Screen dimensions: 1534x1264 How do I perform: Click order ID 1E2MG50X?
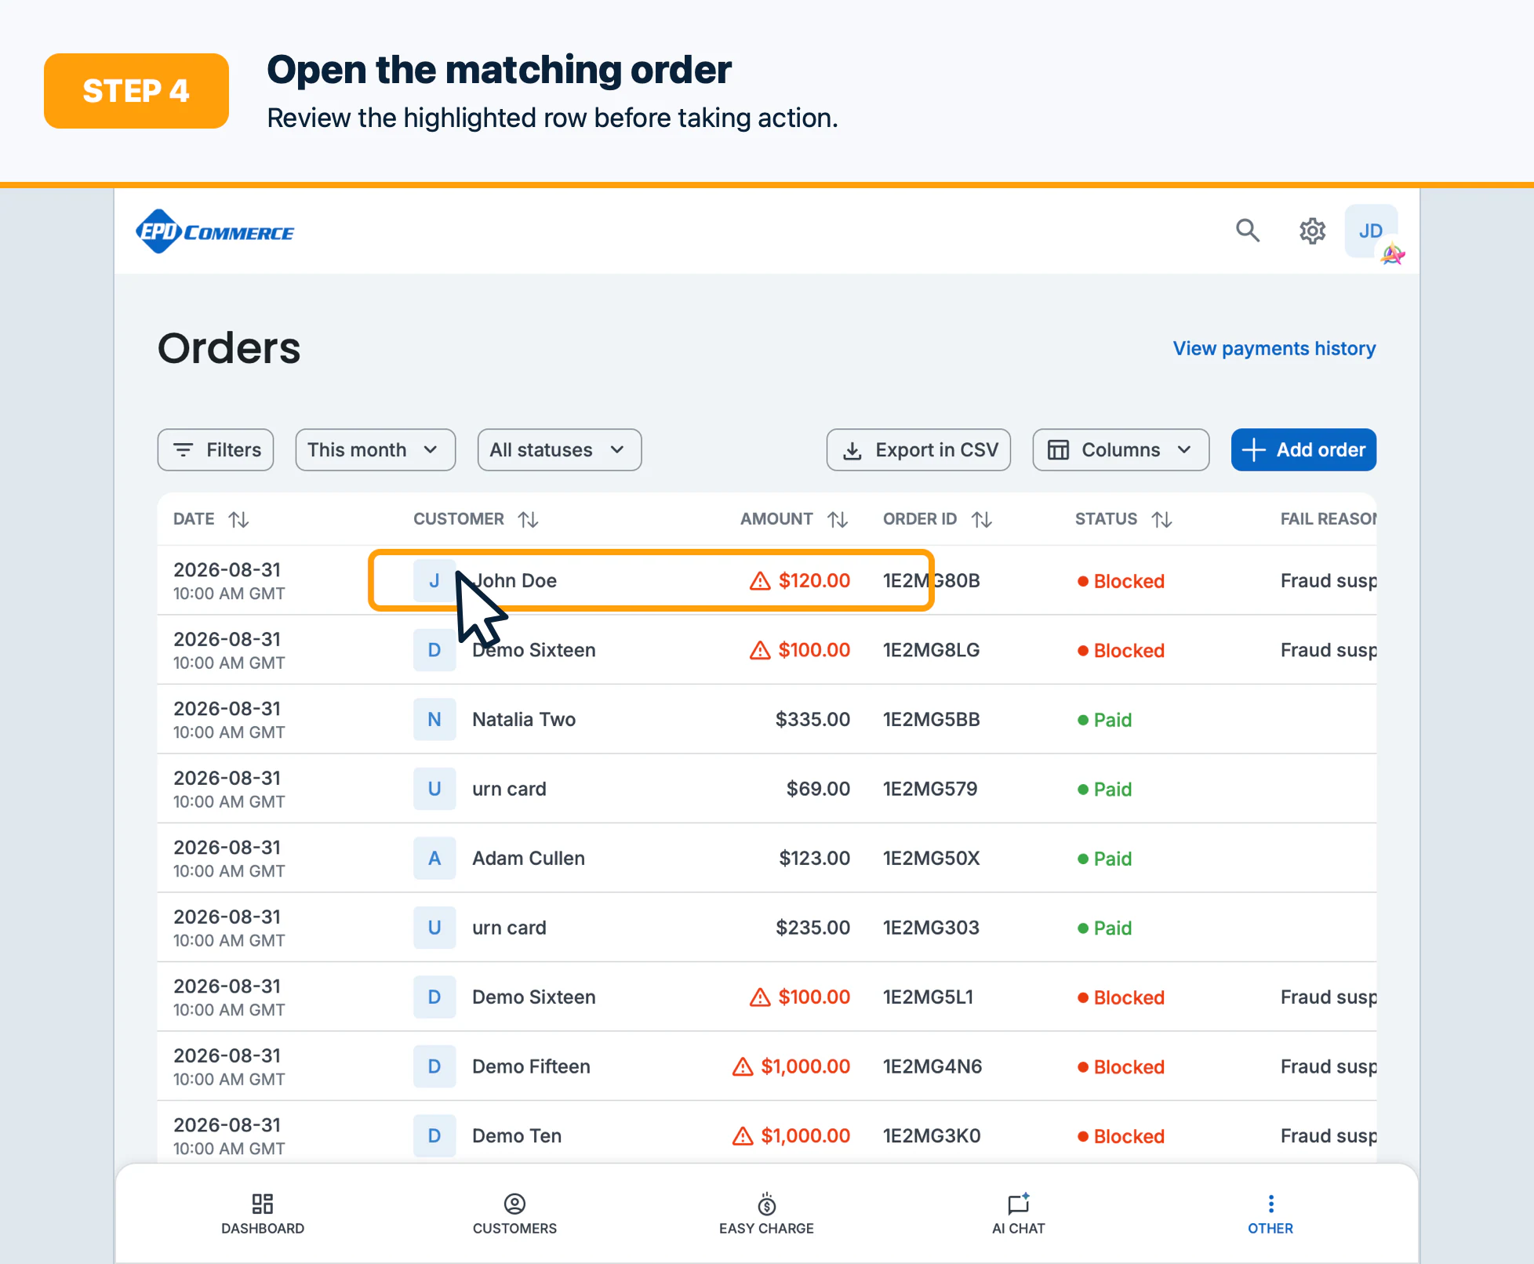(931, 859)
